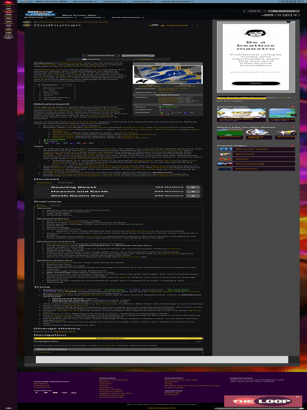The image size is (307, 410).
Task: Select the Pros tab in Overview
Action: tap(41, 205)
